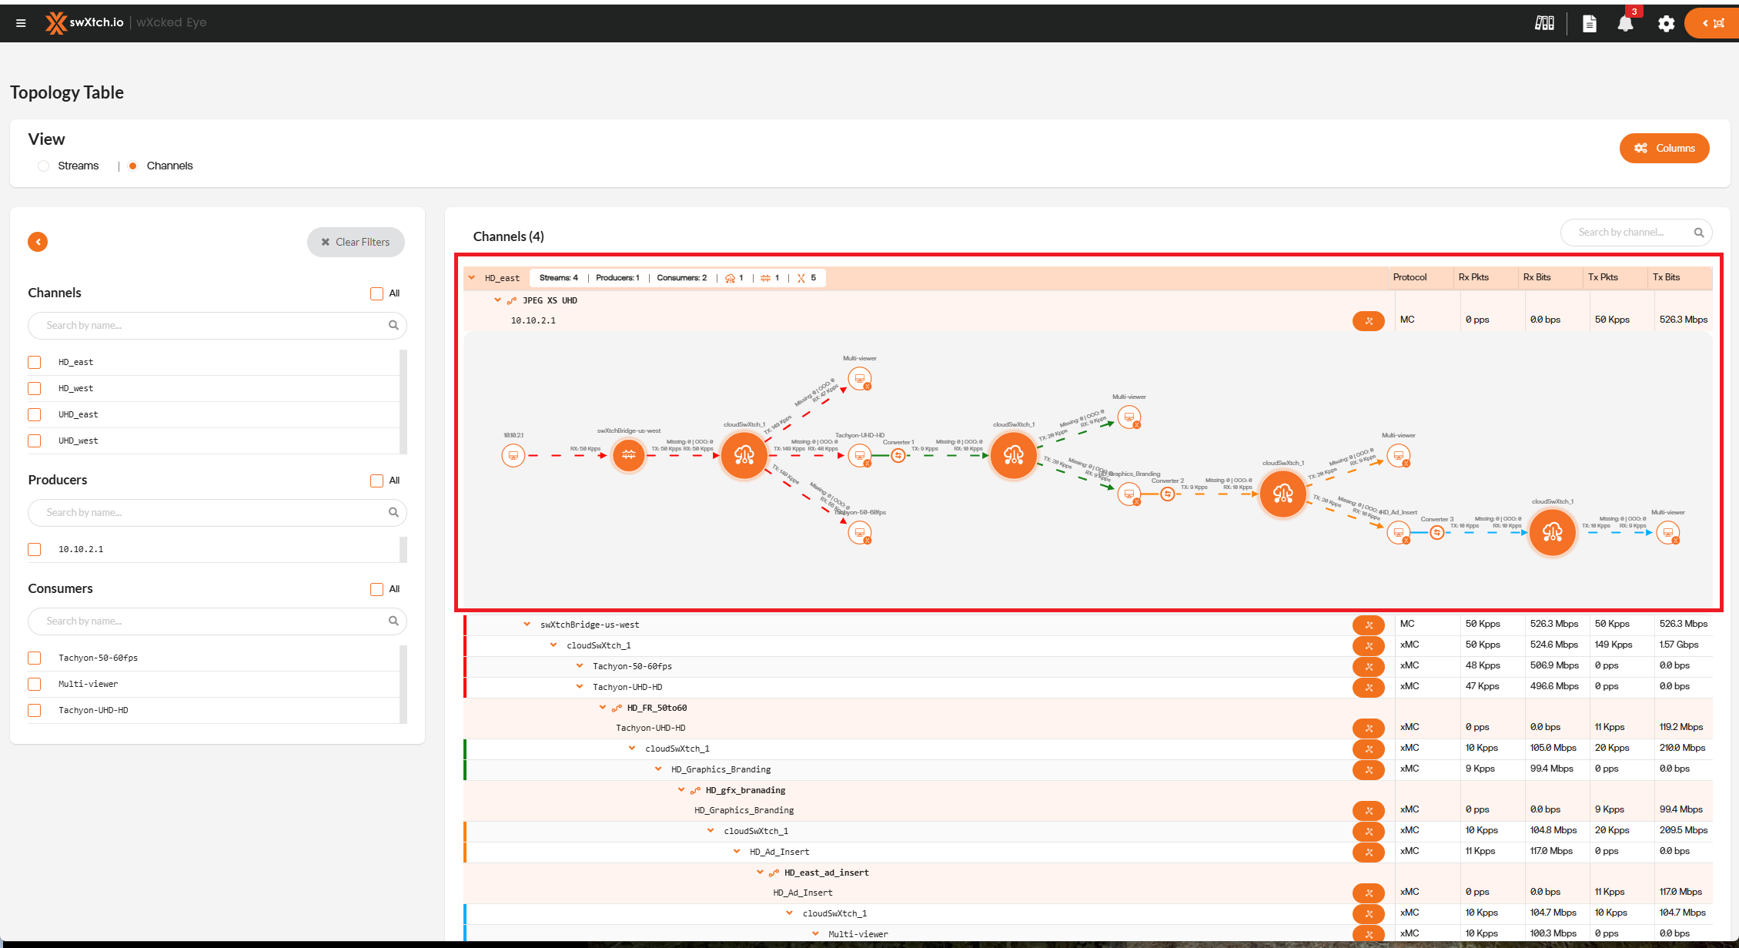1739x948 pixels.
Task: Click the documentation books icon
Action: click(1544, 23)
